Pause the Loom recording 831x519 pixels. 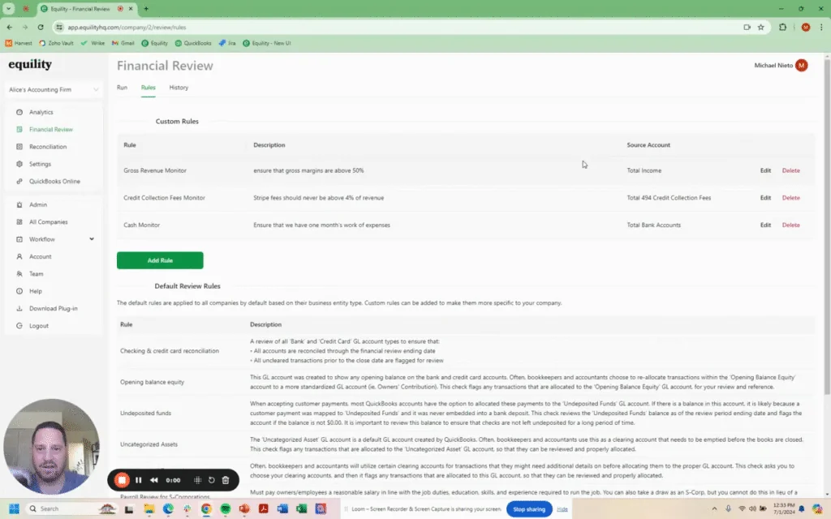[138, 479]
